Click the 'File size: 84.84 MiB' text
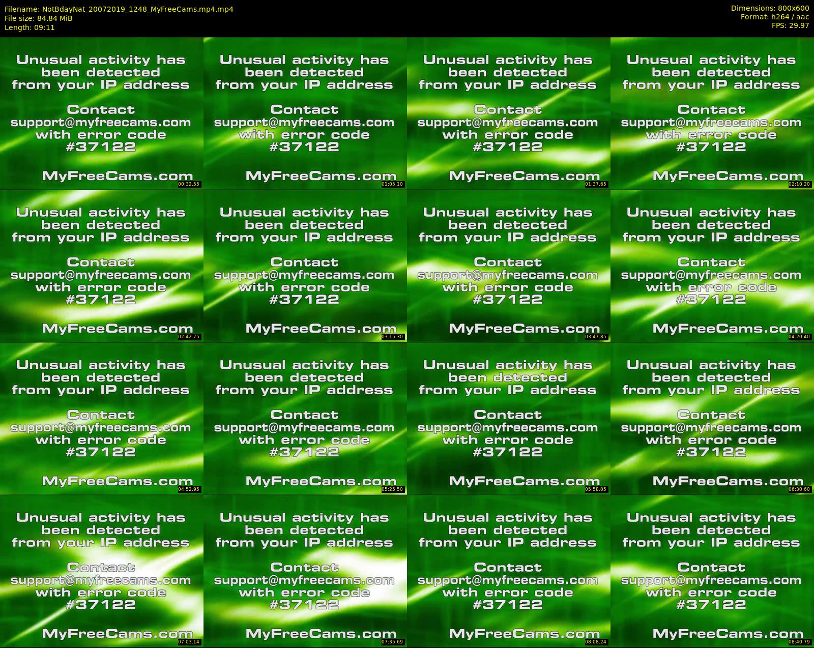The height and width of the screenshot is (648, 814). pyautogui.click(x=38, y=18)
